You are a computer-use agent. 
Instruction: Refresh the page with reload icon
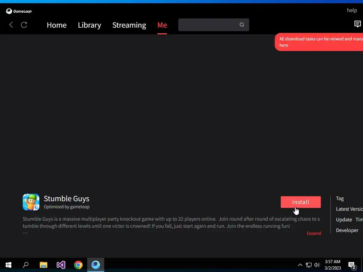pyautogui.click(x=24, y=25)
